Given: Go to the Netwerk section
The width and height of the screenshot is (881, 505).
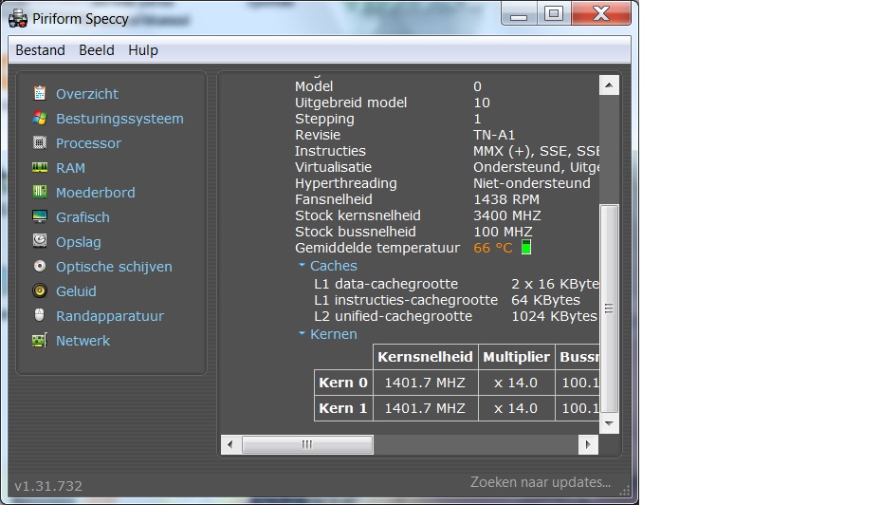Looking at the screenshot, I should [x=83, y=341].
